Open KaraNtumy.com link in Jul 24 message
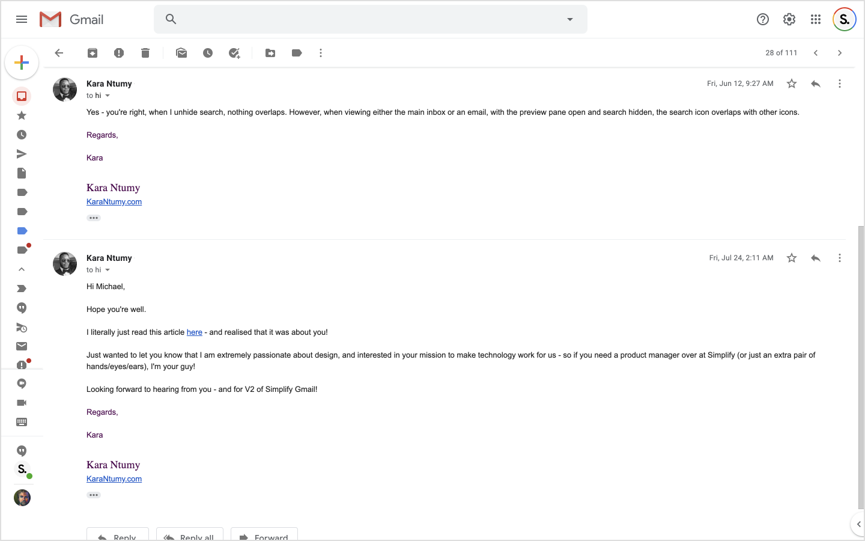 [114, 479]
